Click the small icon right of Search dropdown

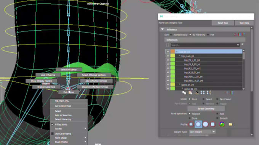243,44
